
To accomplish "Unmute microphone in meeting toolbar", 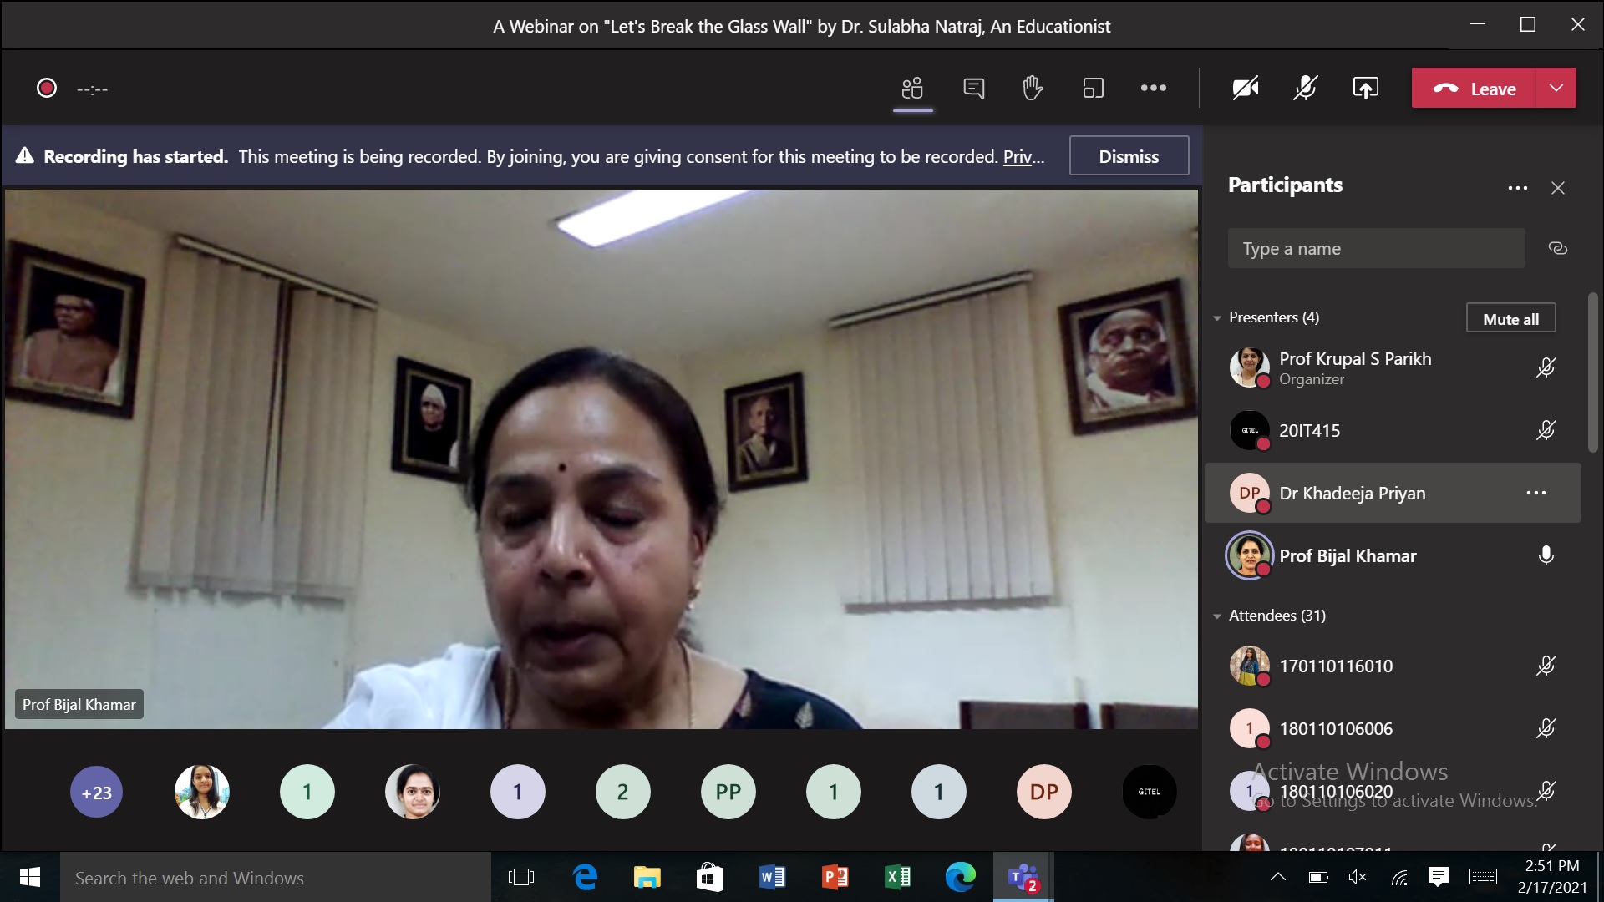I will coord(1305,88).
